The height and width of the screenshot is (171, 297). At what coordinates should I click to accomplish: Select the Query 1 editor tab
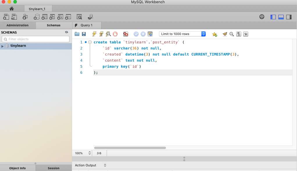coord(87,25)
